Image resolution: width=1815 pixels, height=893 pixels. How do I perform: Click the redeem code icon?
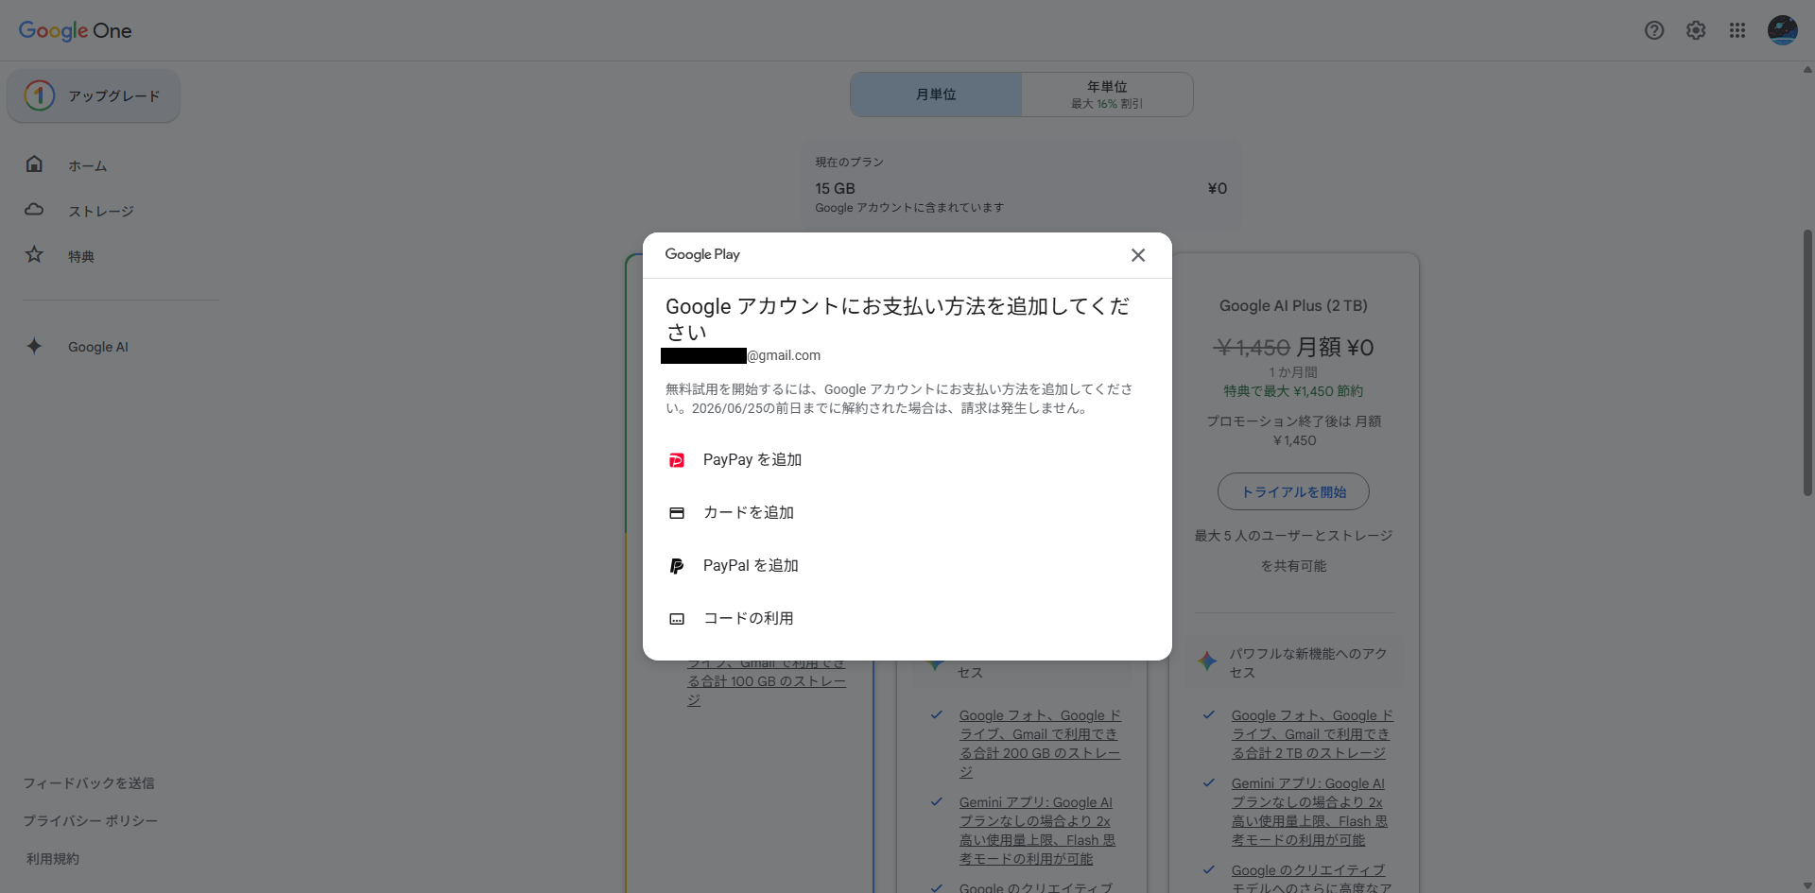tap(677, 619)
